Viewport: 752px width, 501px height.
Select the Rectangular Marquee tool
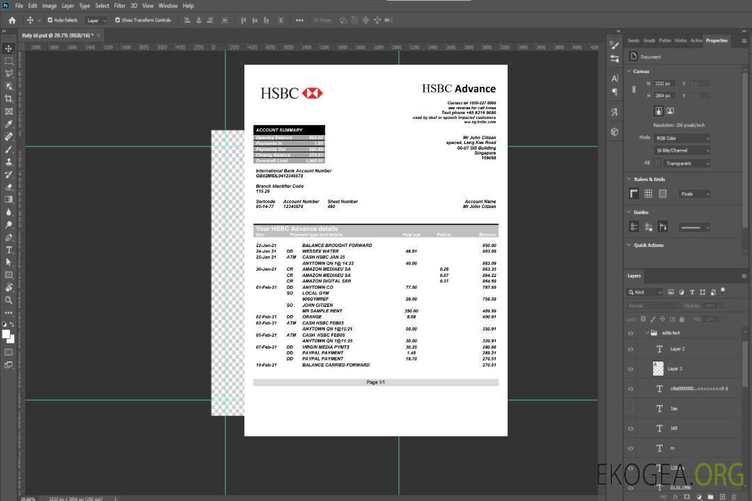tap(8, 61)
